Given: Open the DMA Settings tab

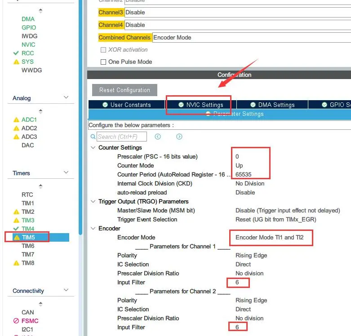Looking at the screenshot, I should tap(272, 105).
